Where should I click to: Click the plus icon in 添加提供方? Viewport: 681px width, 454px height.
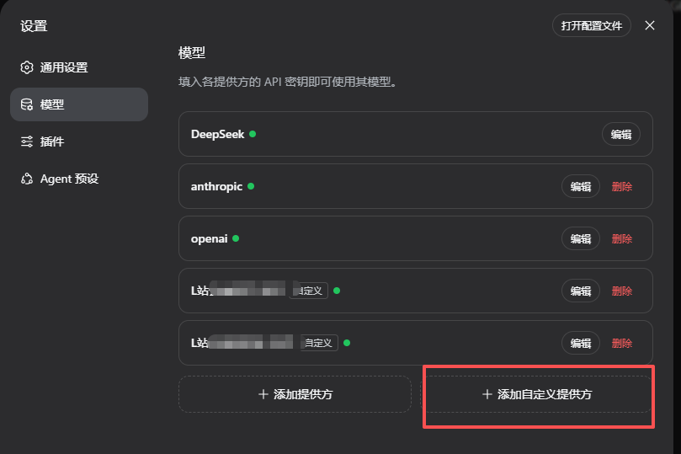point(263,394)
